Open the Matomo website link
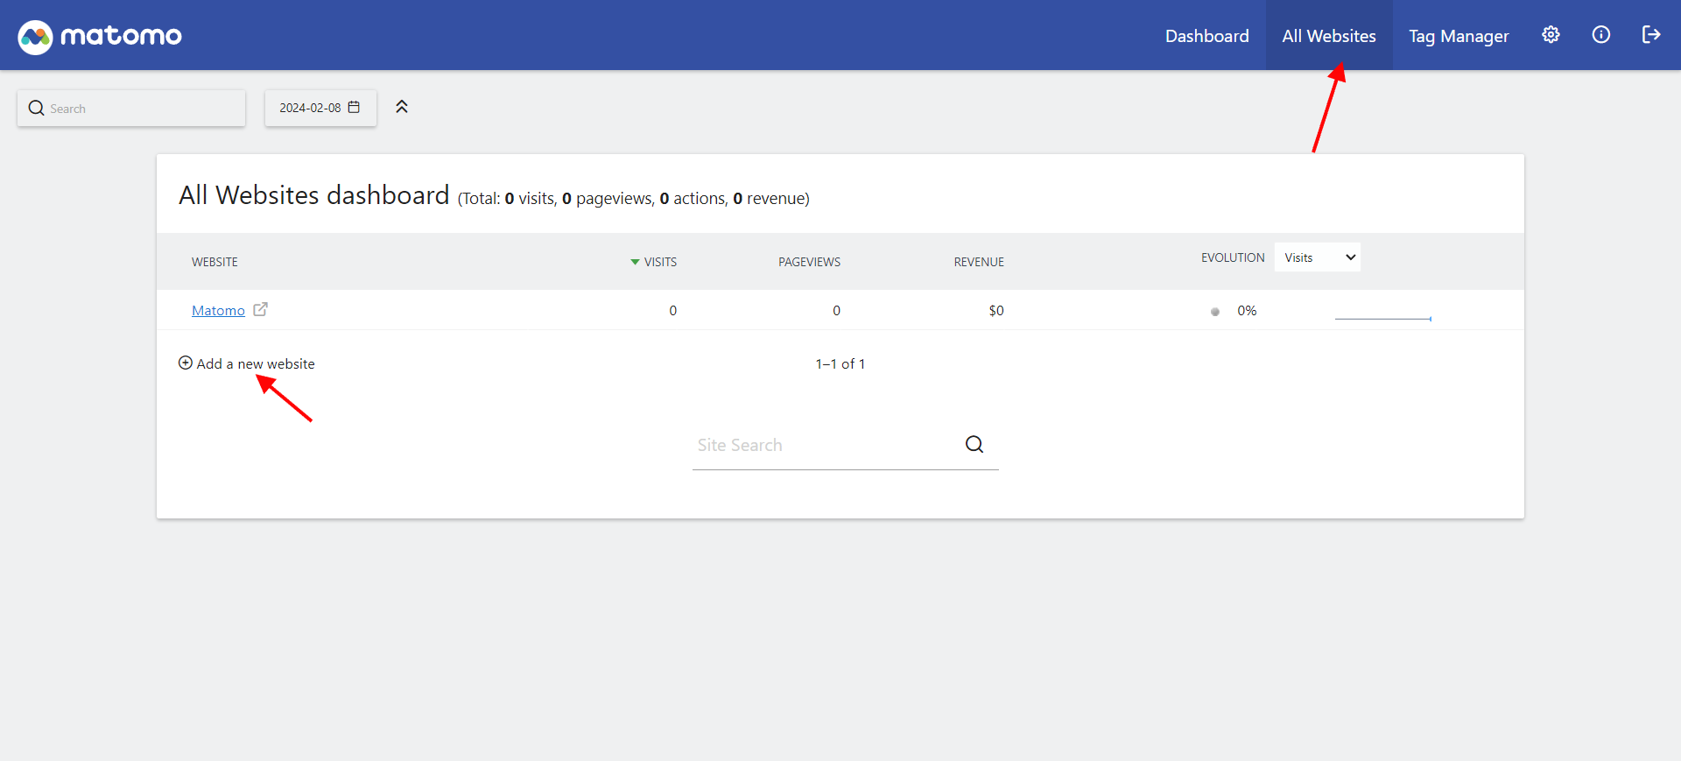Screen dimensions: 1681x761 pyautogui.click(x=218, y=310)
